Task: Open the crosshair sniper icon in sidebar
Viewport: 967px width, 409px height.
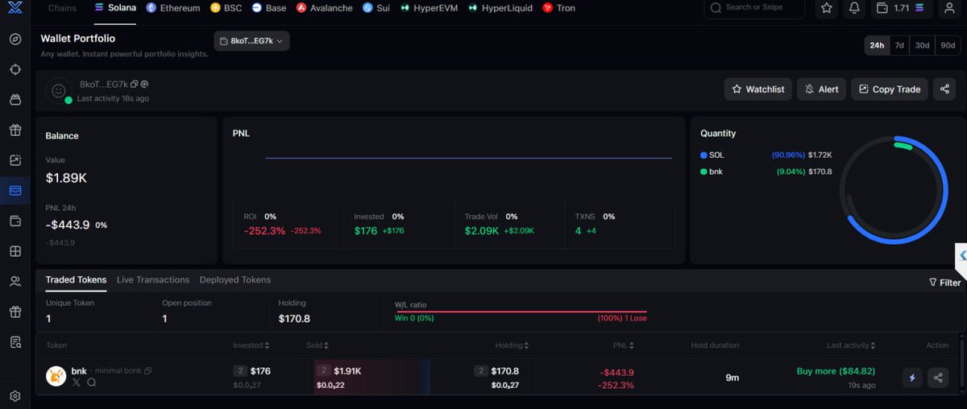Action: (x=15, y=69)
